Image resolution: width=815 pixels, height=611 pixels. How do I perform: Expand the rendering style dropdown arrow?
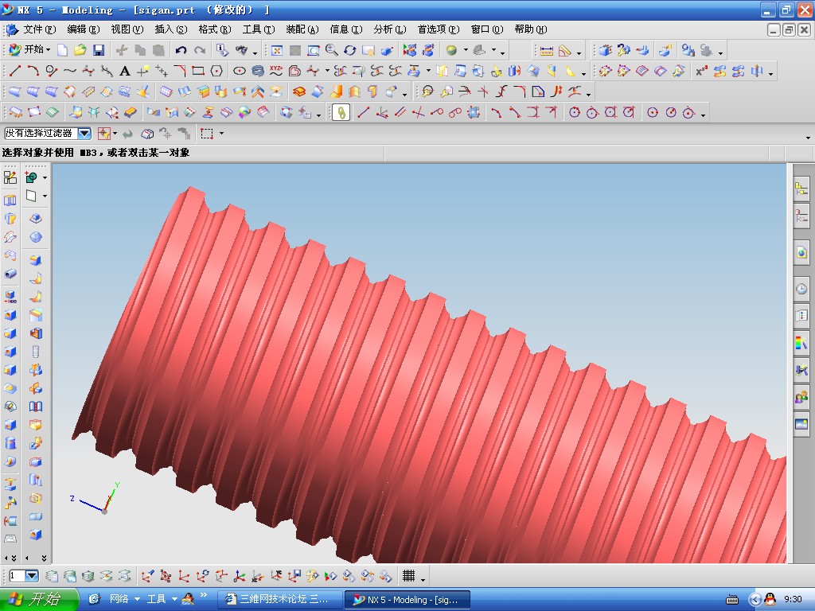pyautogui.click(x=465, y=50)
